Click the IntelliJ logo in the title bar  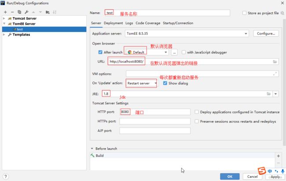[3, 3]
